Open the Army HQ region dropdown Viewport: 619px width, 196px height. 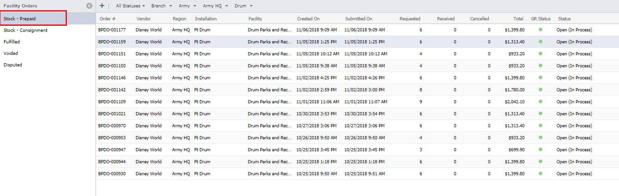tap(214, 6)
